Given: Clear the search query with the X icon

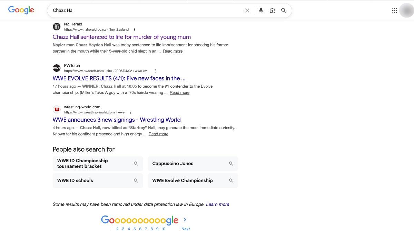Looking at the screenshot, I should click(x=247, y=10).
